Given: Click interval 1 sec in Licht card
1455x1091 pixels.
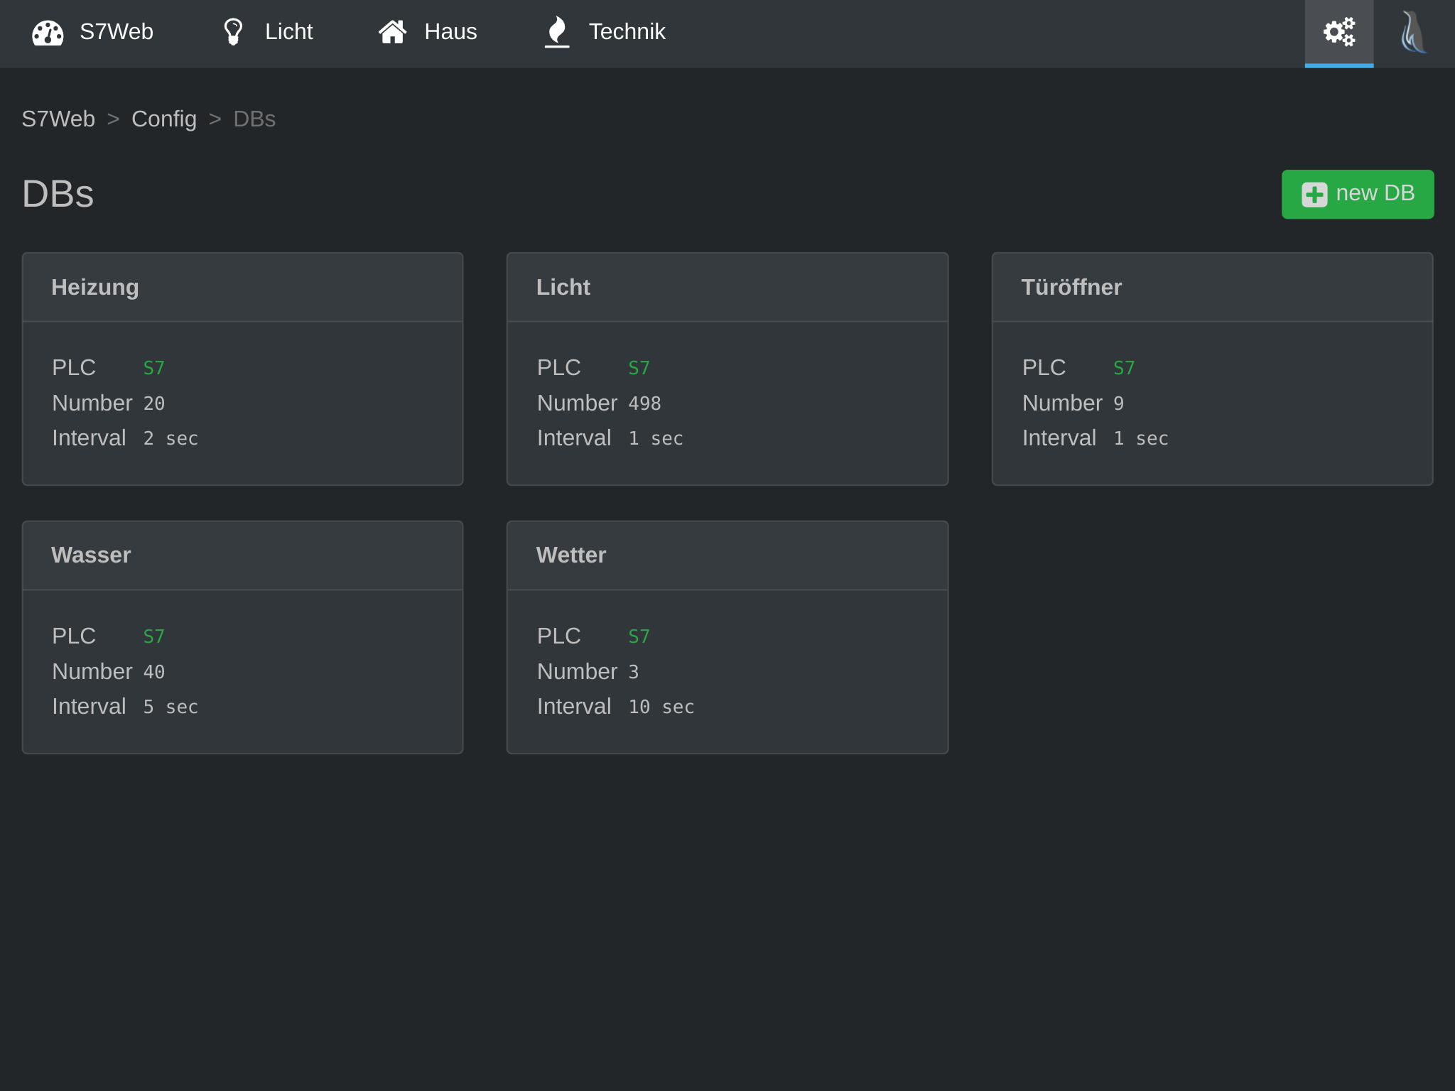Looking at the screenshot, I should 656,438.
